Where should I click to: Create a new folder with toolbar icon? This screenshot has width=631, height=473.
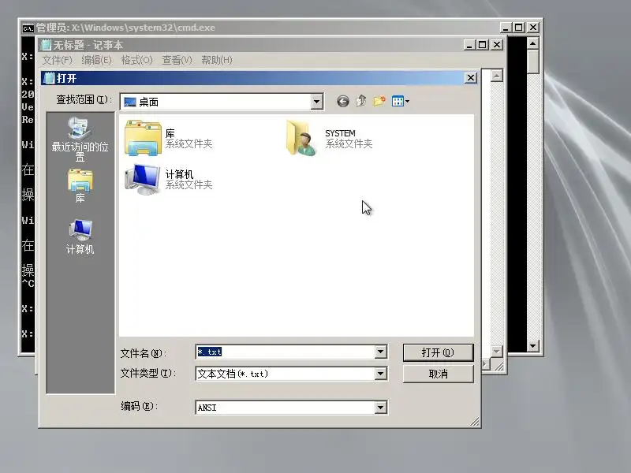click(x=379, y=101)
